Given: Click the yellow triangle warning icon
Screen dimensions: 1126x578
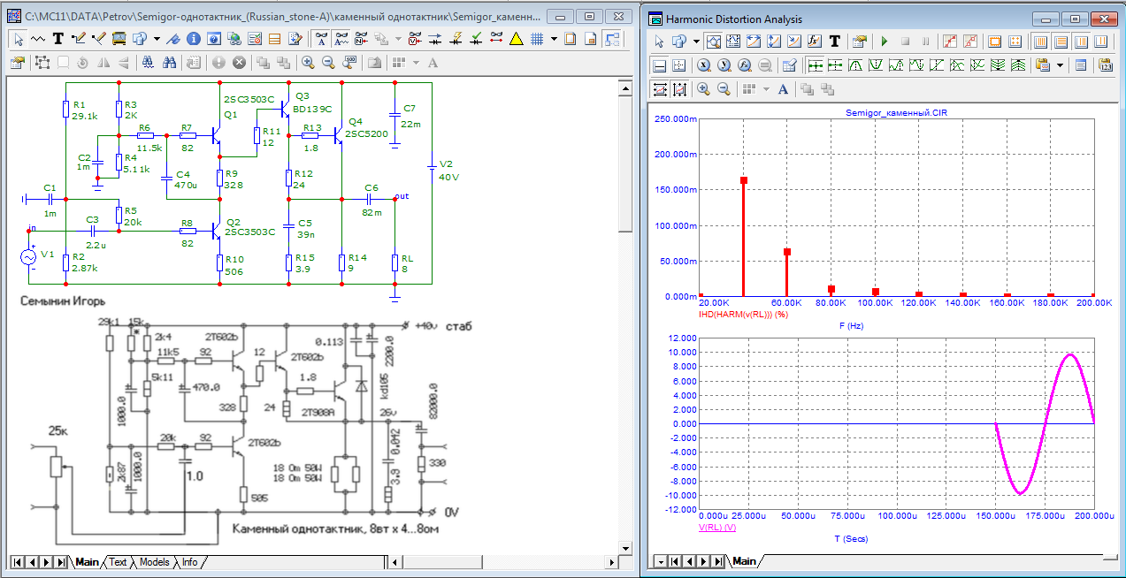Looking at the screenshot, I should click(517, 39).
